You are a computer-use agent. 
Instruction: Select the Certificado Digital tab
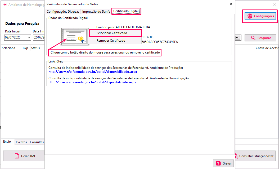pos(126,11)
